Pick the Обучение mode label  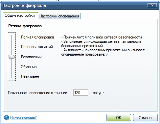29,67
